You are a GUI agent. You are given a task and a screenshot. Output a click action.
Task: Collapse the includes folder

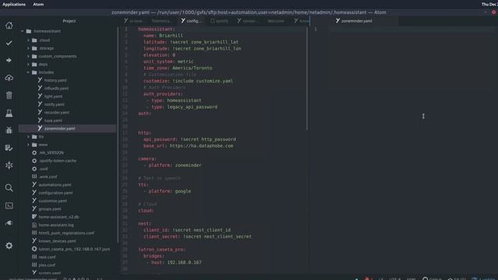coord(28,72)
